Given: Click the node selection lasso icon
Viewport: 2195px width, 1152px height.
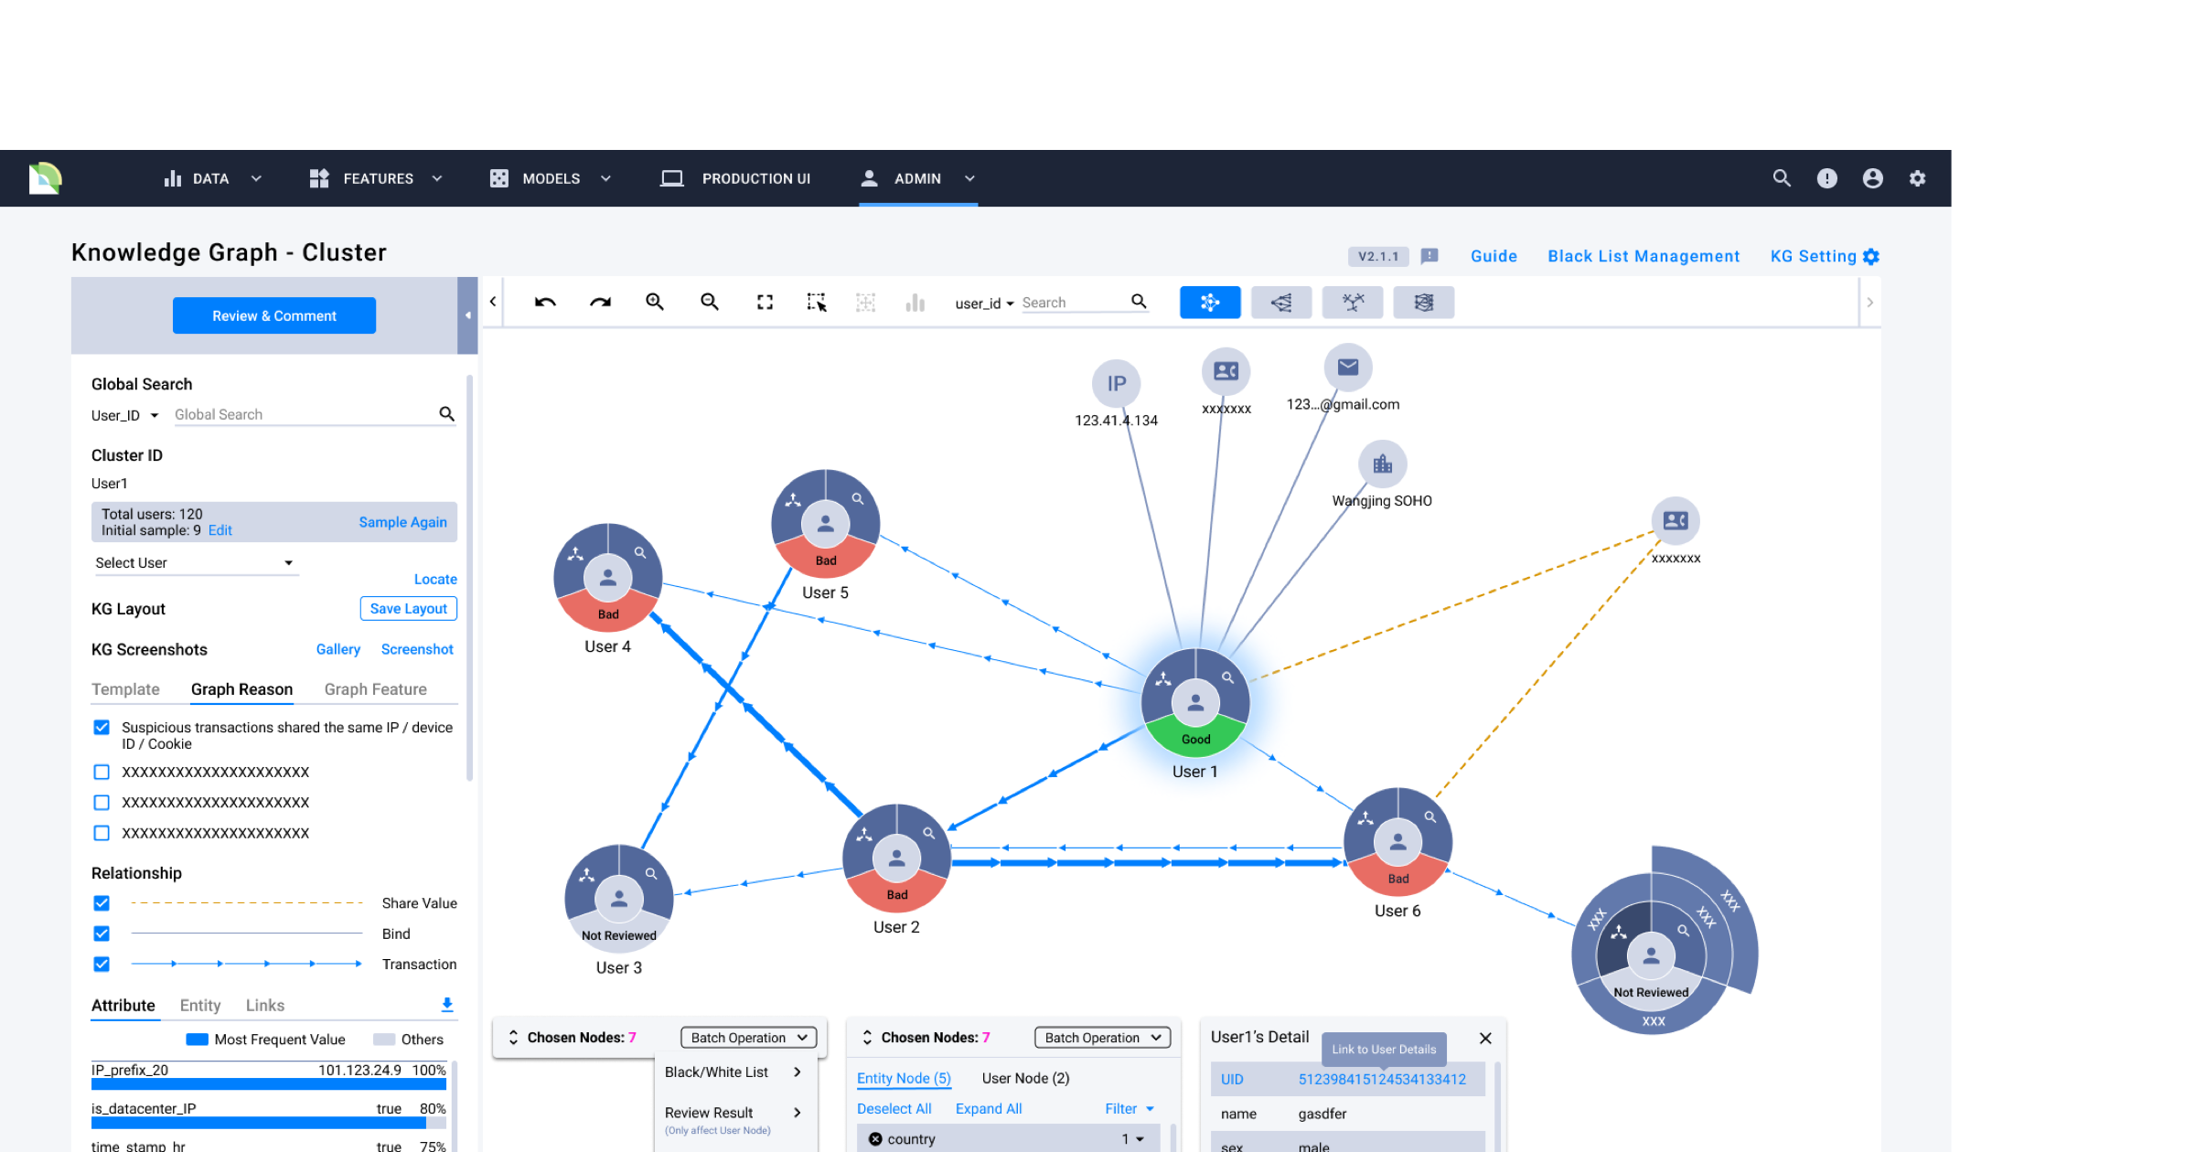Looking at the screenshot, I should [816, 302].
